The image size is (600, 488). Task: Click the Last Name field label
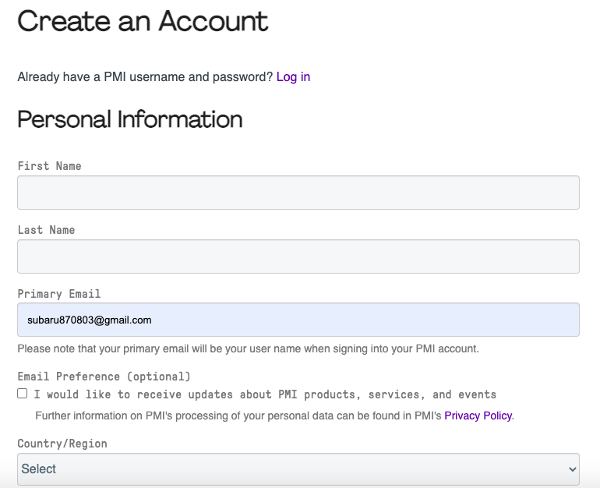(x=46, y=230)
